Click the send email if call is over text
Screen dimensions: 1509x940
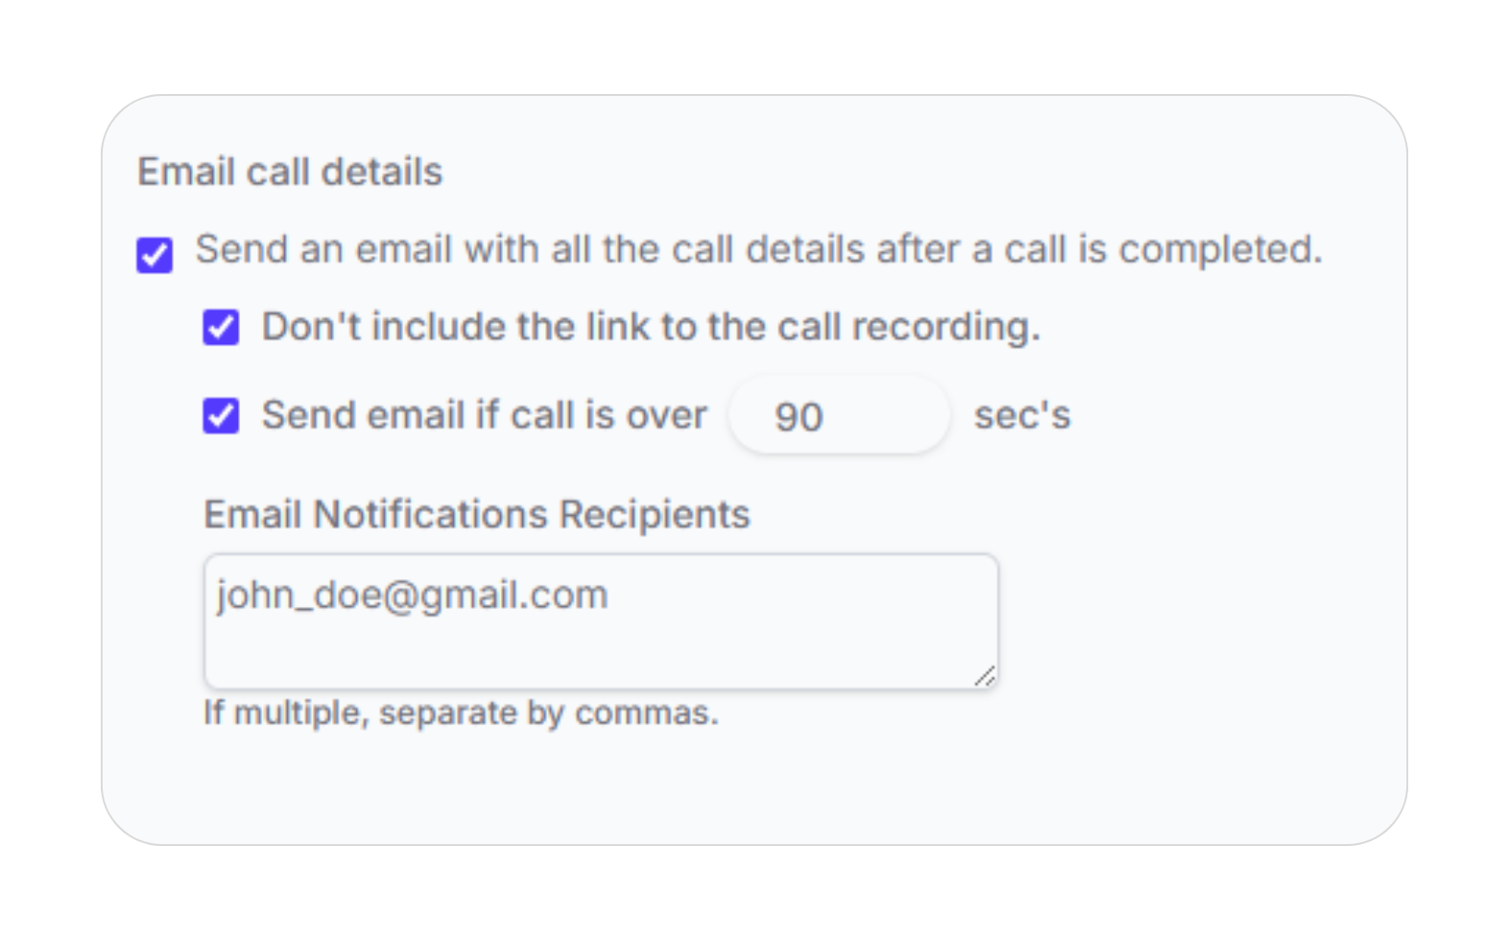pos(485,415)
